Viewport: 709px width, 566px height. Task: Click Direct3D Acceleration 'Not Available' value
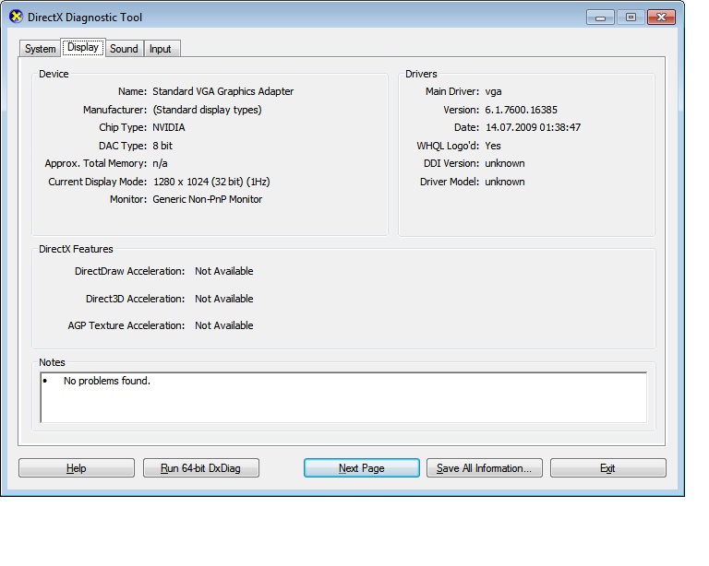point(223,299)
